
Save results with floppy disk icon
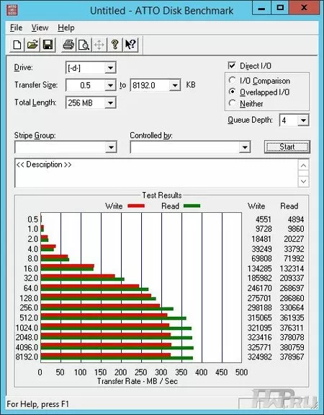coord(48,45)
